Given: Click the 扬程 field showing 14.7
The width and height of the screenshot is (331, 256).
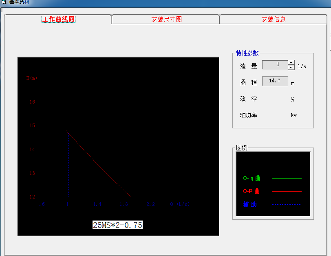Looking at the screenshot, I should click(x=275, y=81).
